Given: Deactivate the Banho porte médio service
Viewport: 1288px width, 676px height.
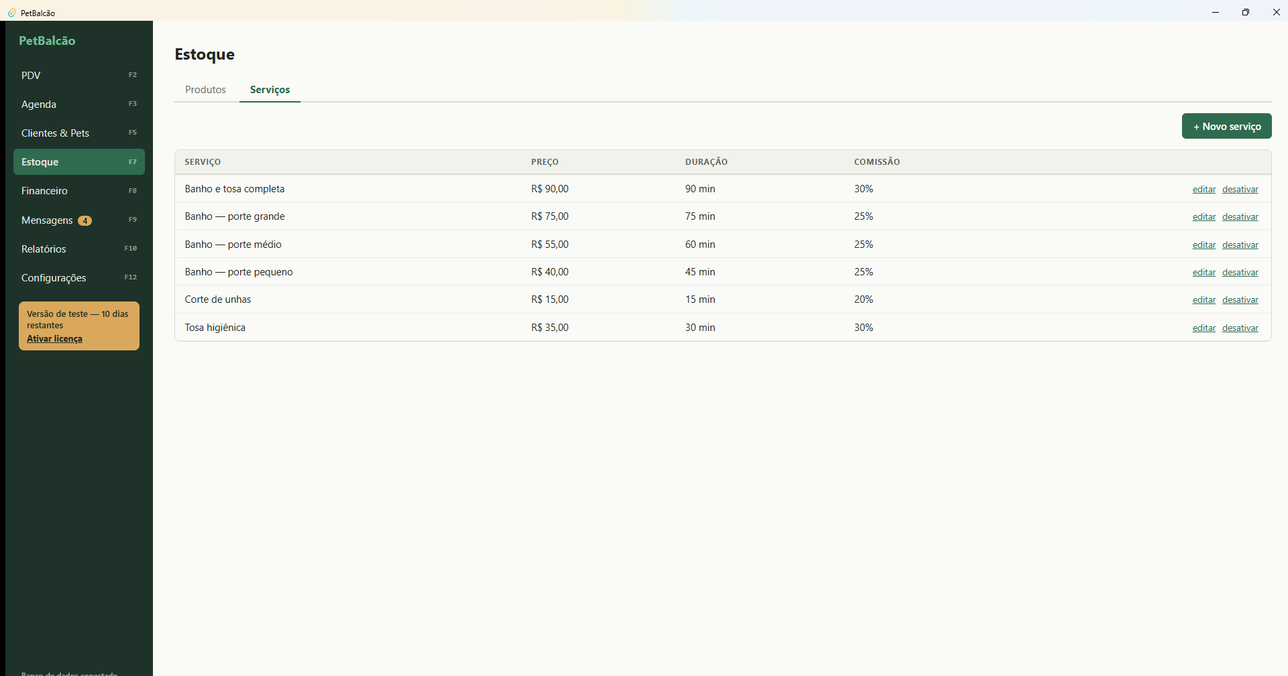Looking at the screenshot, I should [x=1240, y=245].
